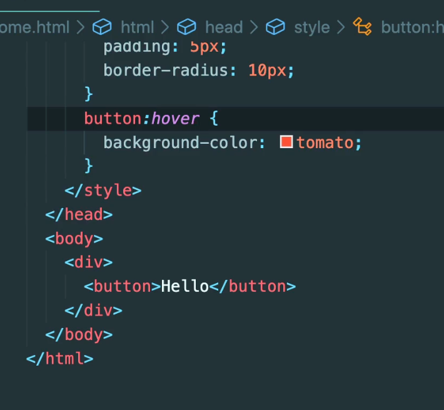The width and height of the screenshot is (444, 410).
Task: Click the ':hover' pseudo-class text
Action: tap(171, 118)
